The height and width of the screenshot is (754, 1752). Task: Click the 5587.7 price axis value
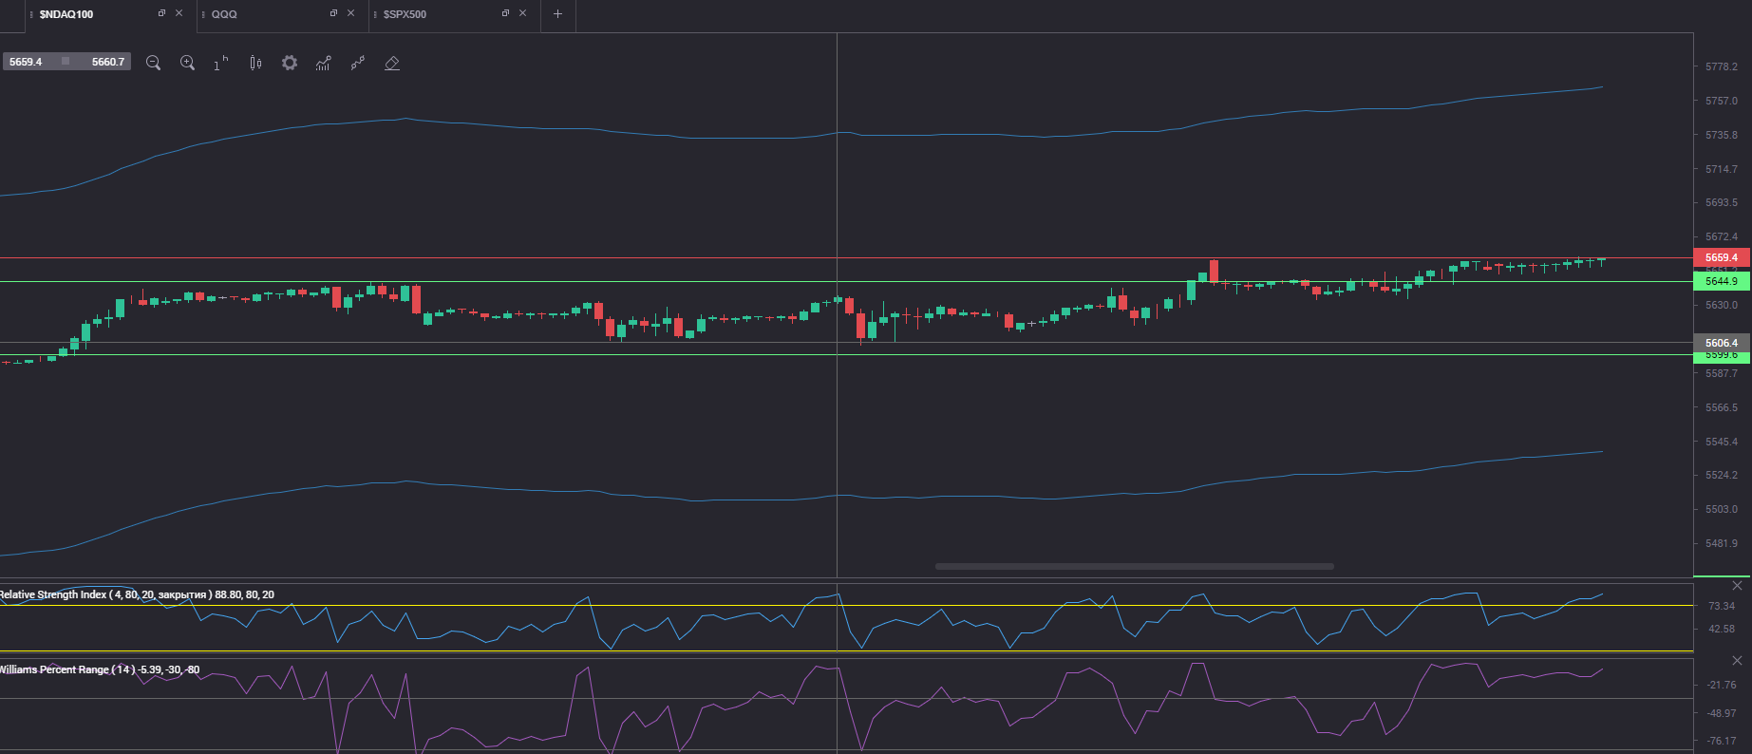pos(1721,373)
